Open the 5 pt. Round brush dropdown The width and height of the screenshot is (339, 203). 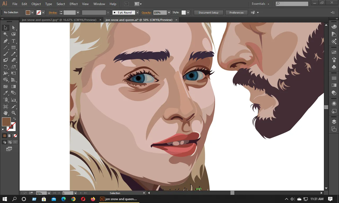[x=137, y=12]
